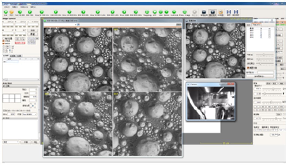Click the leftmost green round toolbar icon
The height and width of the screenshot is (165, 288).
tap(6, 12)
